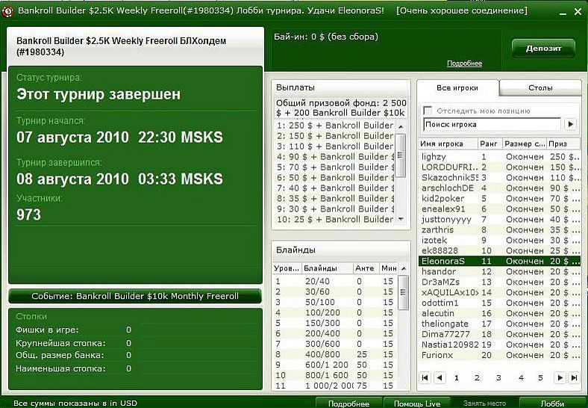Open page 3 of players list
This screenshot has height=408, width=588.
498,378
